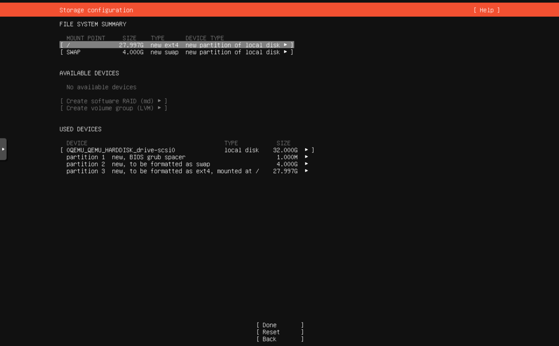Select partition 2, formatted as swap
Image resolution: width=559 pixels, height=346 pixels.
(140, 164)
